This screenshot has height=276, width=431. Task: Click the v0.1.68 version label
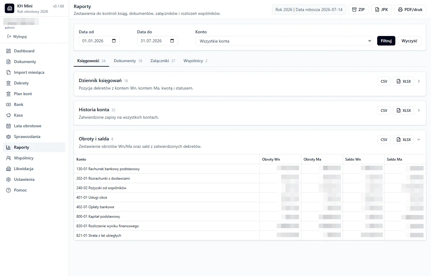[x=58, y=6]
